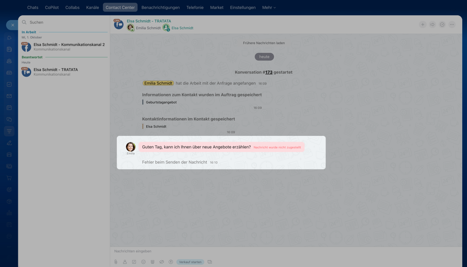Add participant with plus icon in chat header
467x267 pixels.
click(x=422, y=24)
